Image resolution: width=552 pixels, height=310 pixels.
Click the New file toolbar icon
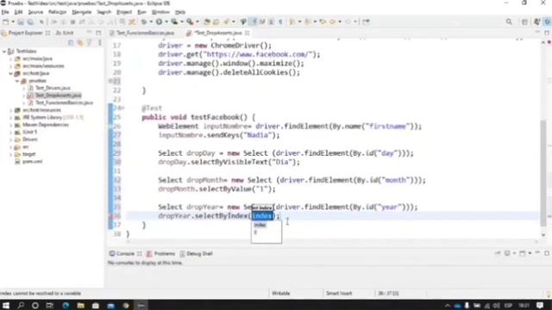click(6, 22)
